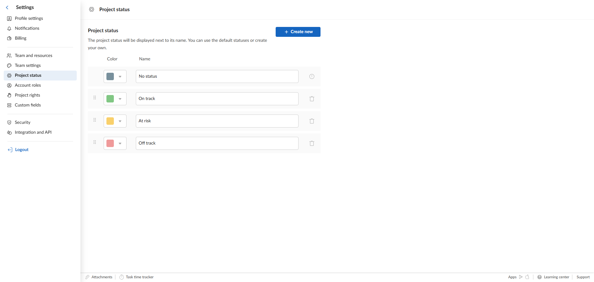Screen dimensions: 594x282
Task: Click the Apple app icon in footer
Action: point(527,277)
